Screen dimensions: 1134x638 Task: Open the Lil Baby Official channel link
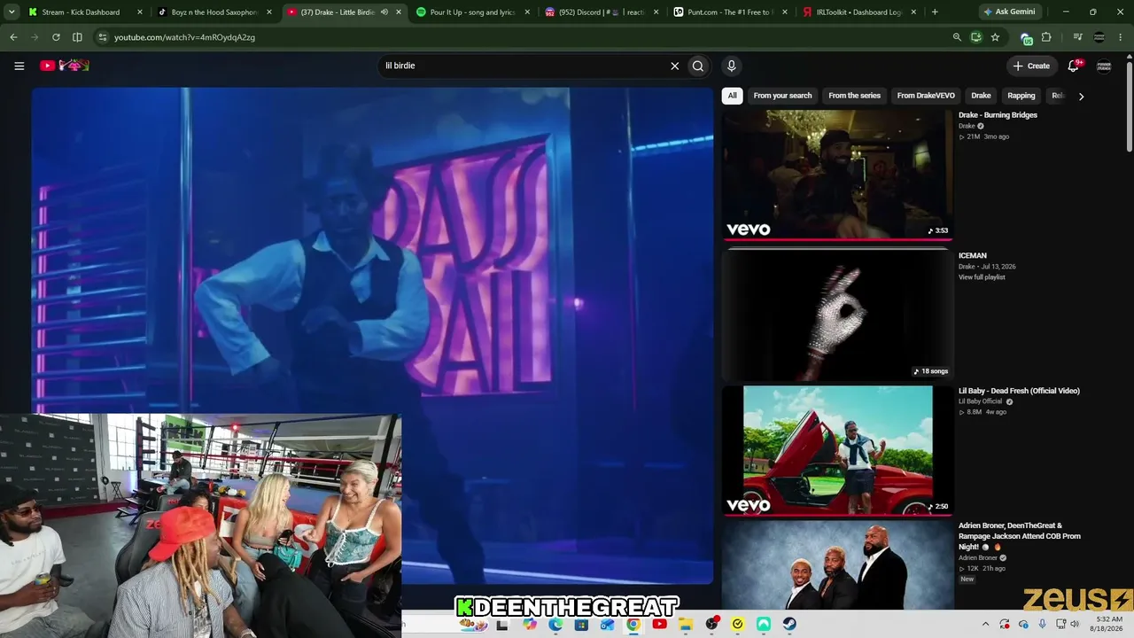point(980,401)
